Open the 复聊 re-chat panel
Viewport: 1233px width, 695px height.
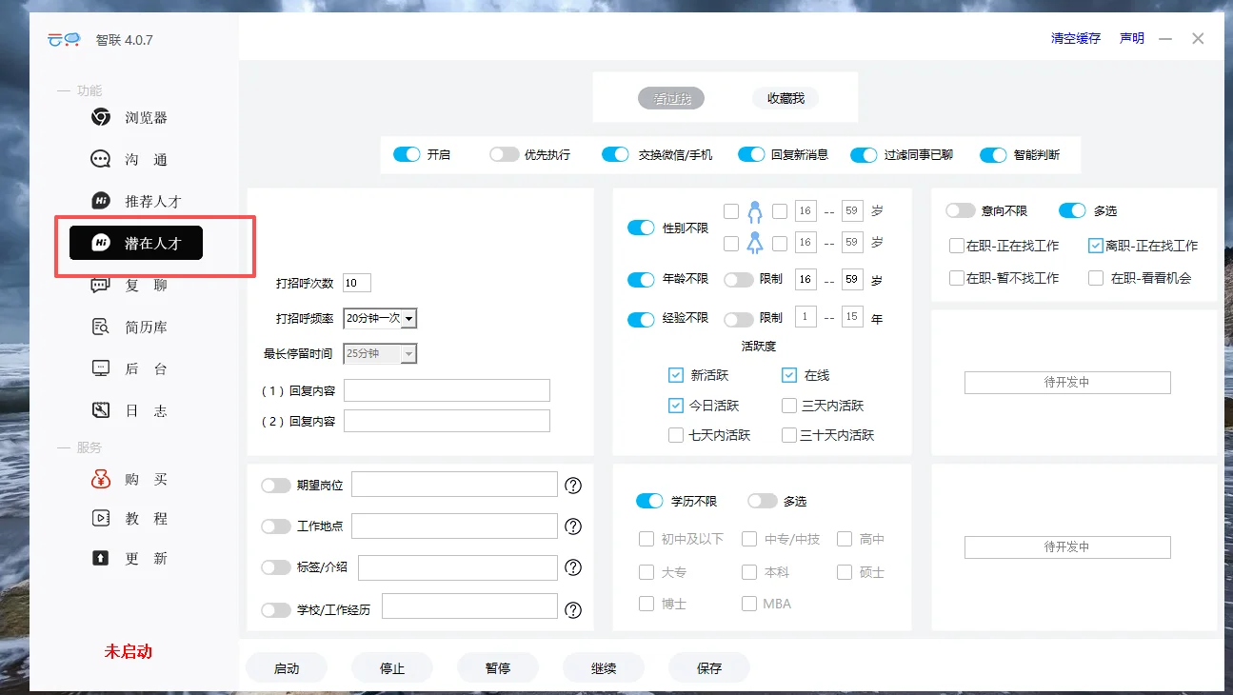click(x=127, y=285)
